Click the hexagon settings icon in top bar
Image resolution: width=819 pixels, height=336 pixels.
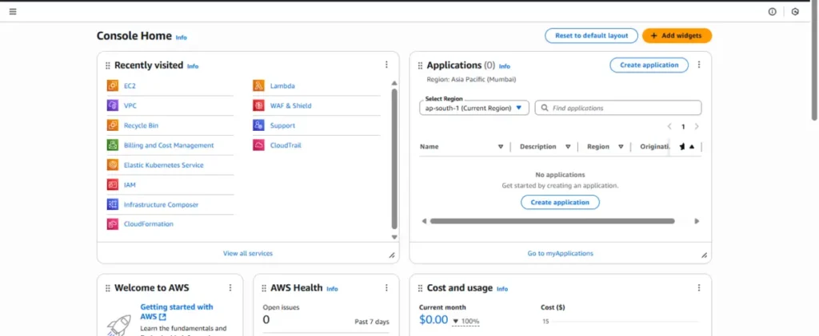pyautogui.click(x=795, y=11)
